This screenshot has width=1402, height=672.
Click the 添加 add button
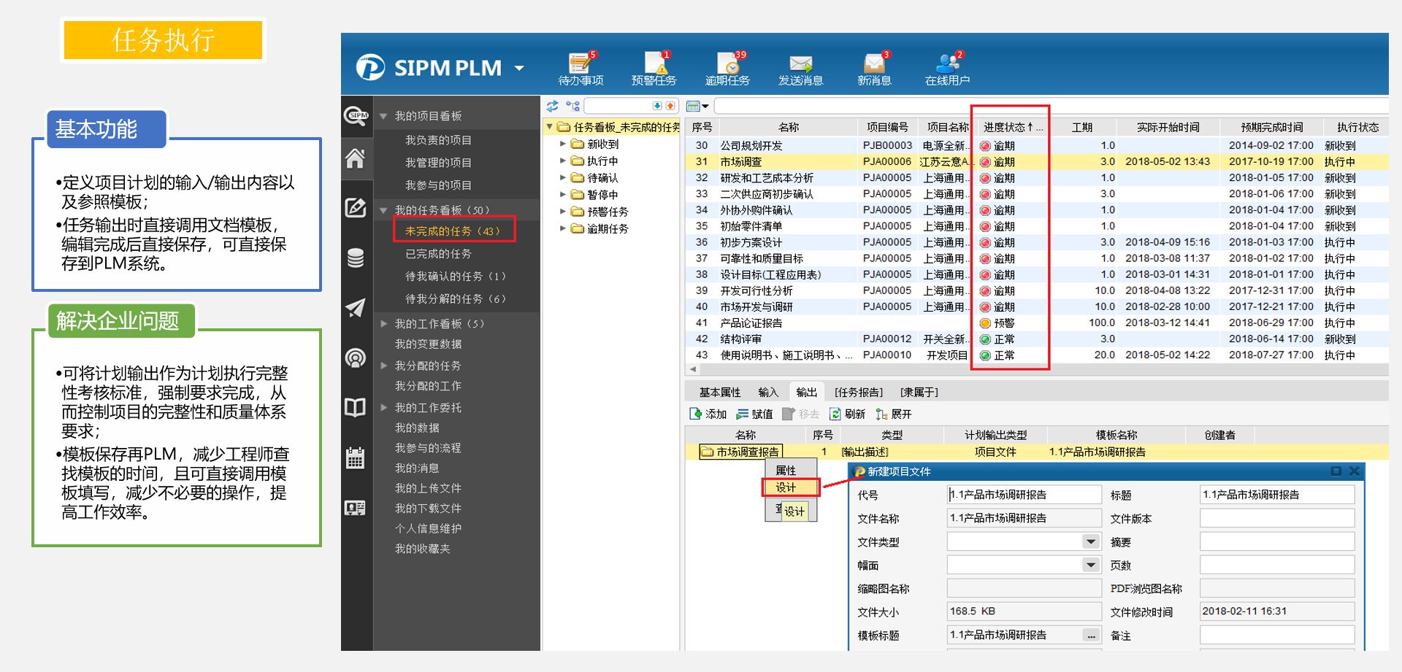[x=708, y=414]
